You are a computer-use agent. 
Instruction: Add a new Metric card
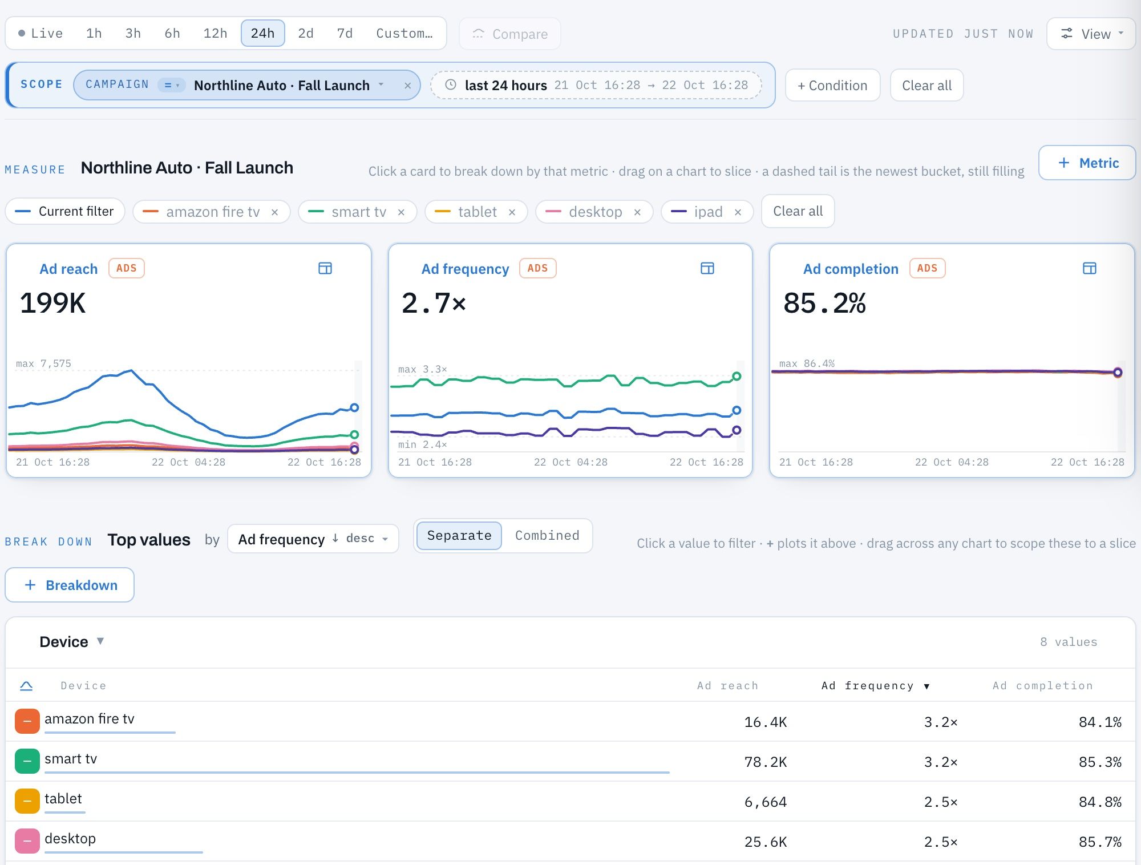(1087, 163)
